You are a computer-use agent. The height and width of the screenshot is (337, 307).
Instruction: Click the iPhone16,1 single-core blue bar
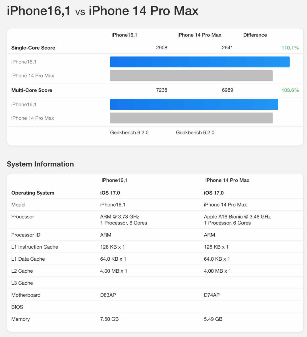click(200, 62)
